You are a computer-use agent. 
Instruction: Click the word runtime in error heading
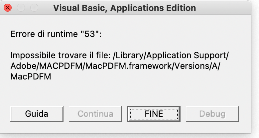click(62, 34)
